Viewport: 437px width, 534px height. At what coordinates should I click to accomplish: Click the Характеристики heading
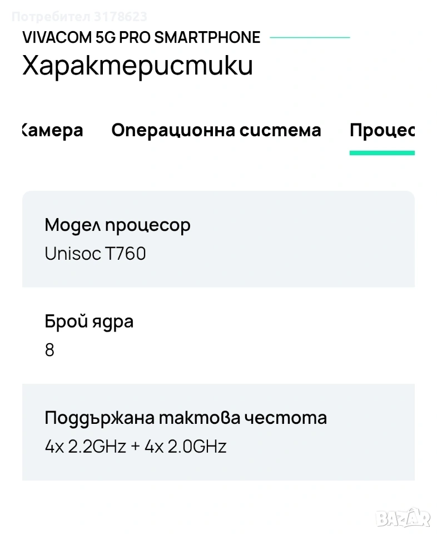(x=137, y=66)
